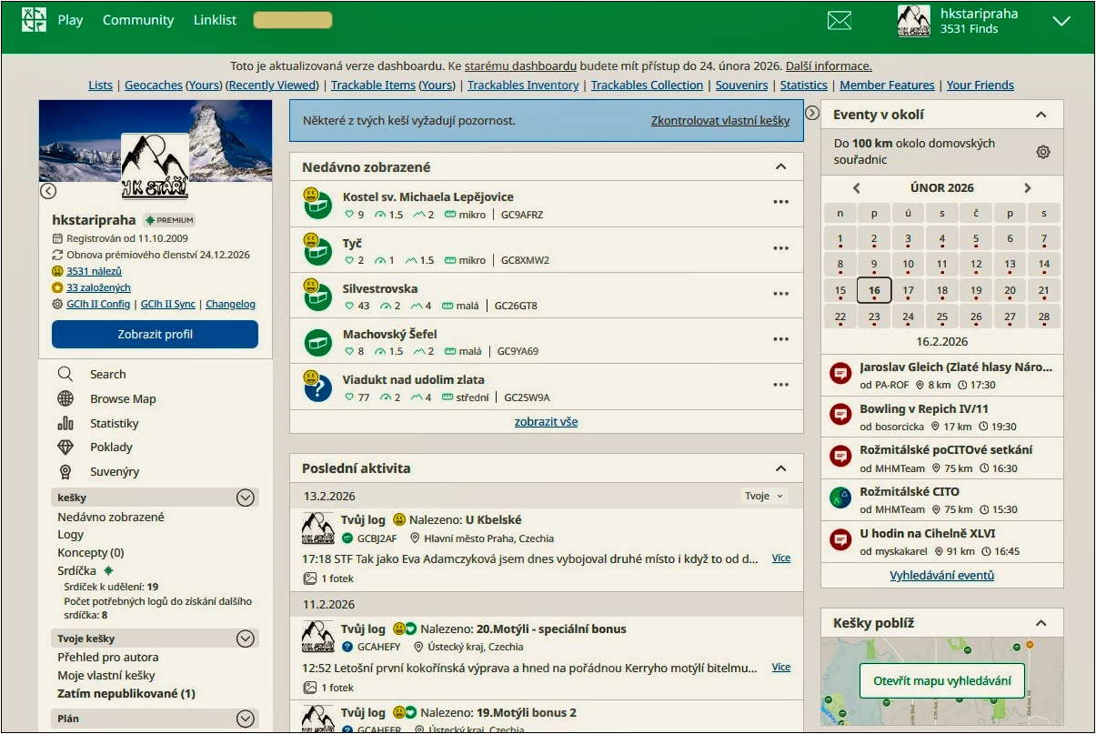The height and width of the screenshot is (734, 1096).
Task: Open the Tvoje activity filter dropdown
Action: coord(764,496)
